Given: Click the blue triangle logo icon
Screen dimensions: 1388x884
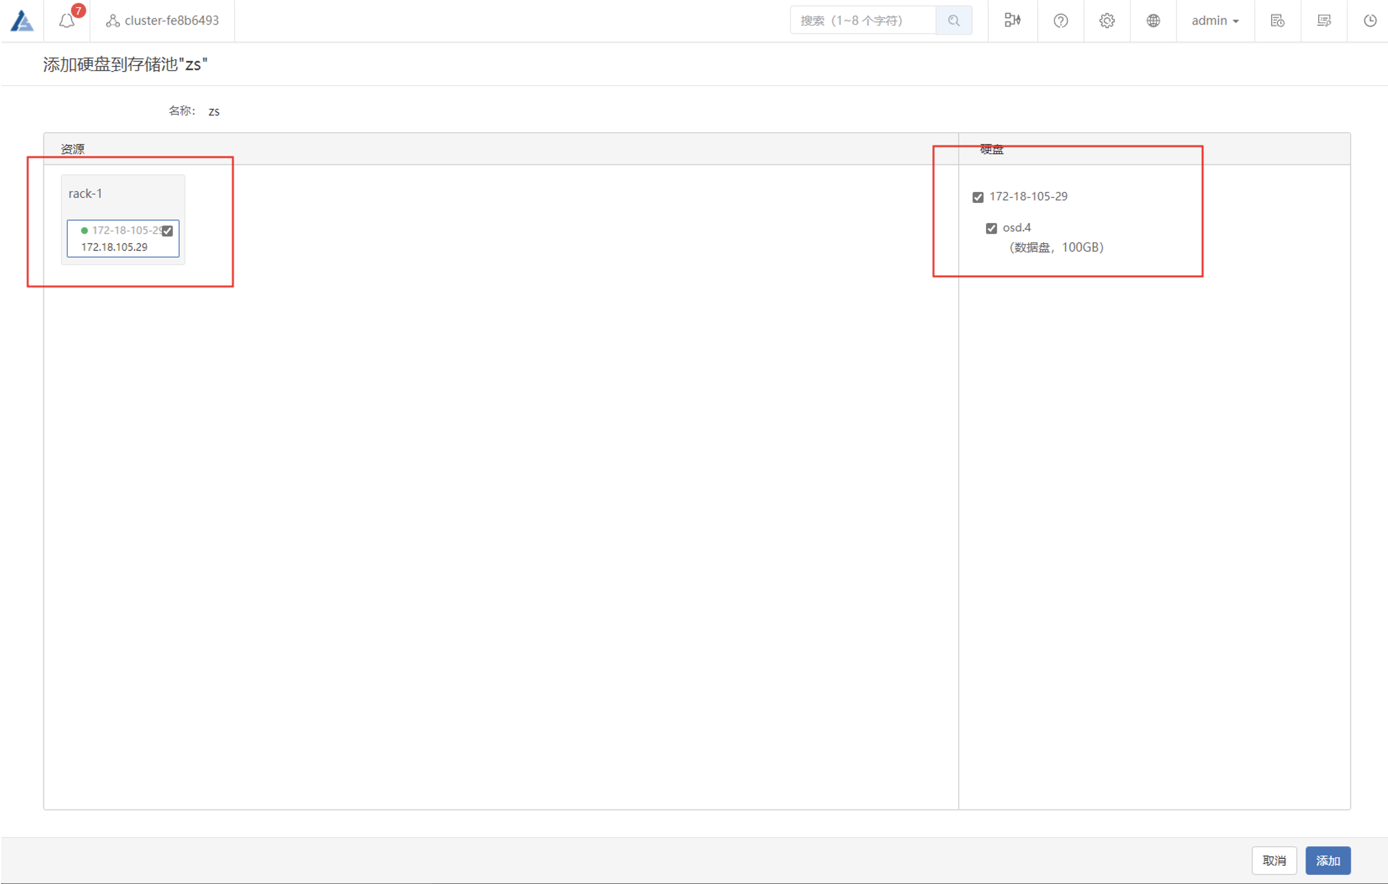Looking at the screenshot, I should (x=22, y=21).
